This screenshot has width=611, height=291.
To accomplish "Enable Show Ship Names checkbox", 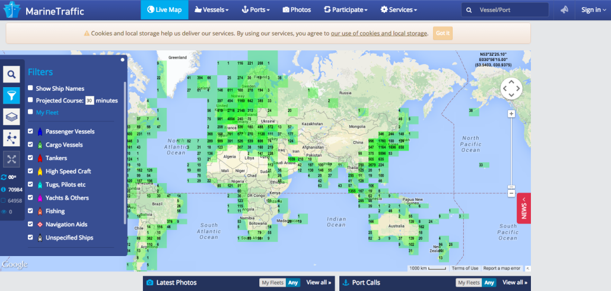I will [30, 88].
